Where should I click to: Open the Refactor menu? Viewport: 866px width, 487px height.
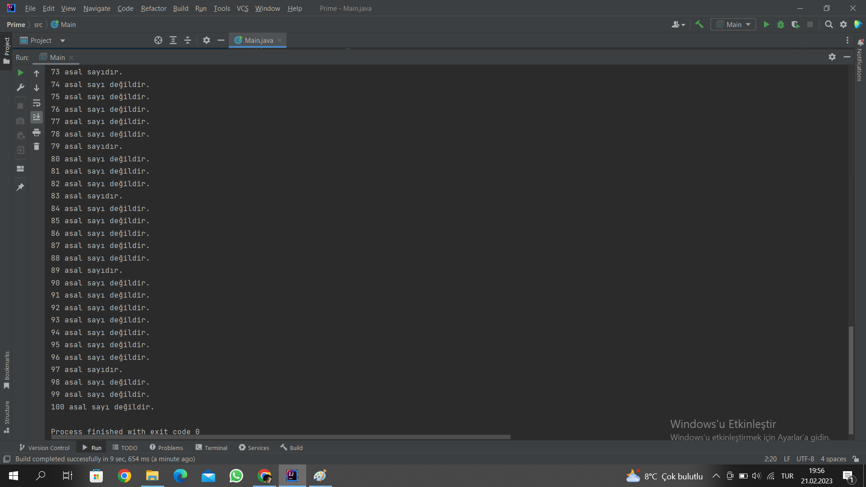(153, 8)
